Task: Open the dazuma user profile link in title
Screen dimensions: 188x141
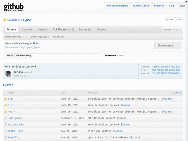Action: tap(14, 19)
